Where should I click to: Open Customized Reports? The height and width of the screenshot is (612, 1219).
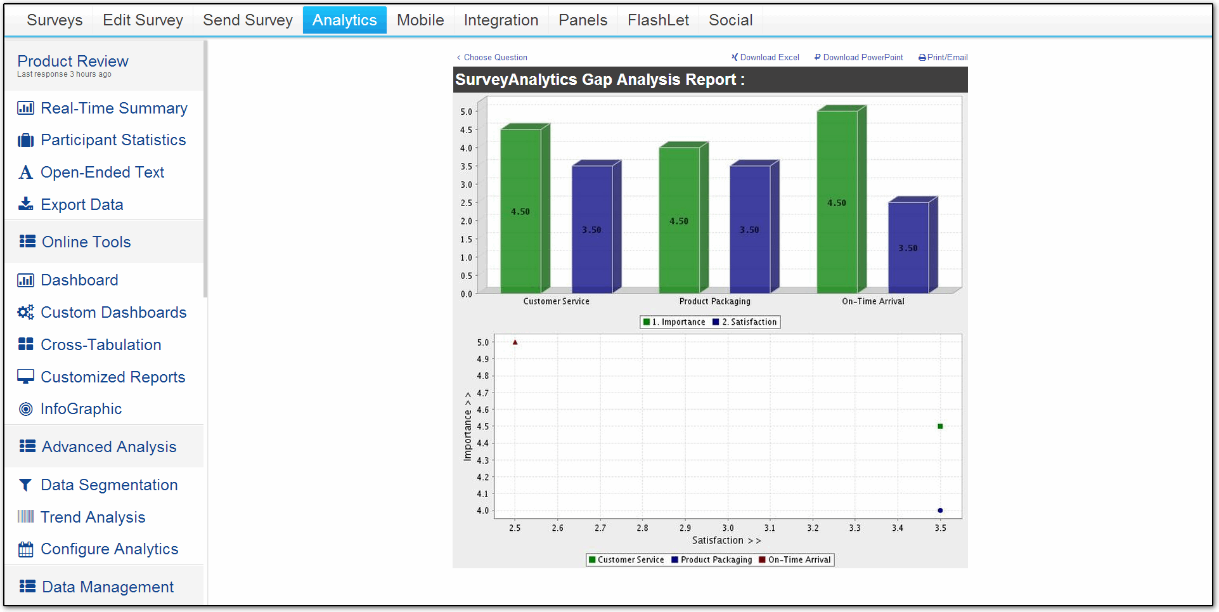pyautogui.click(x=113, y=377)
